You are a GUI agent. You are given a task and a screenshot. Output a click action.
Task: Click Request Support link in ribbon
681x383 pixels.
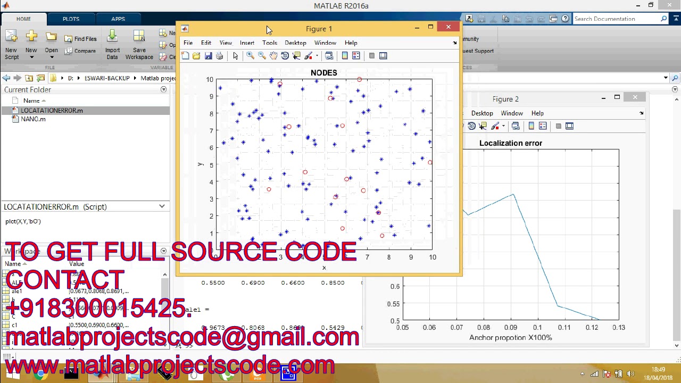[477, 51]
